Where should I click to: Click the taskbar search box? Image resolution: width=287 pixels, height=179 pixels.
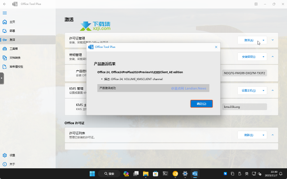pos(109,174)
